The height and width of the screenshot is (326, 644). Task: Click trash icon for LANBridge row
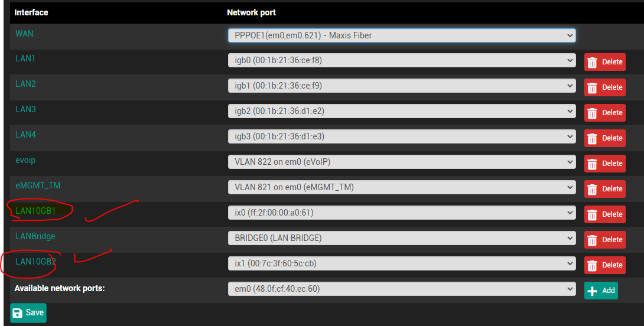pos(592,240)
